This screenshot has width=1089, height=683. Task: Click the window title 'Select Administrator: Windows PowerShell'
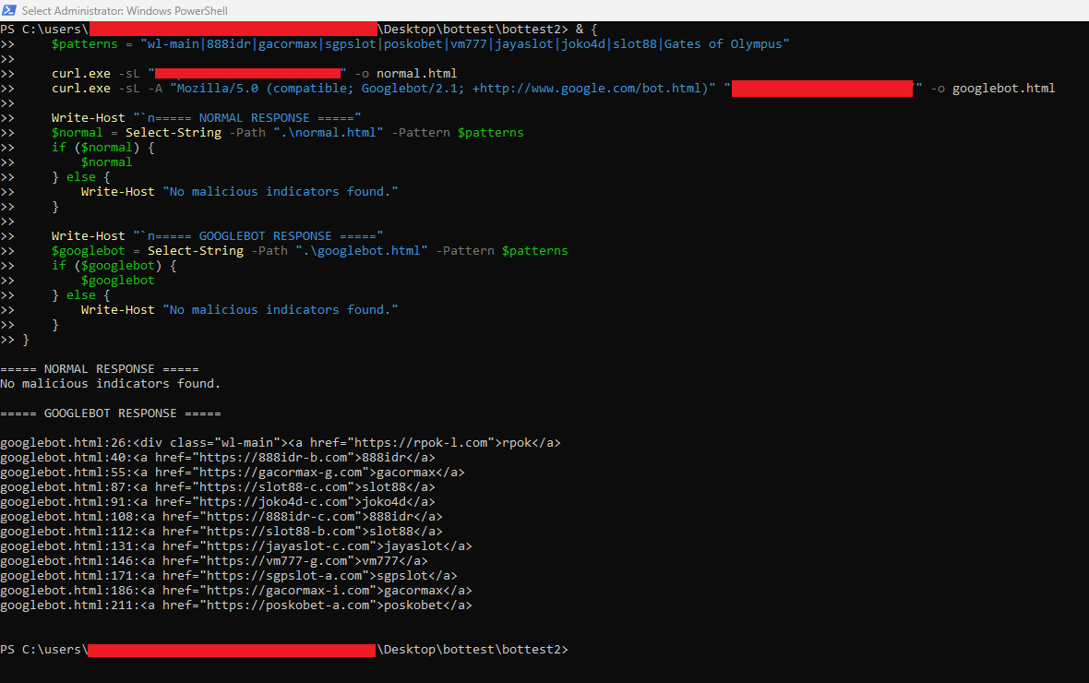click(x=125, y=10)
